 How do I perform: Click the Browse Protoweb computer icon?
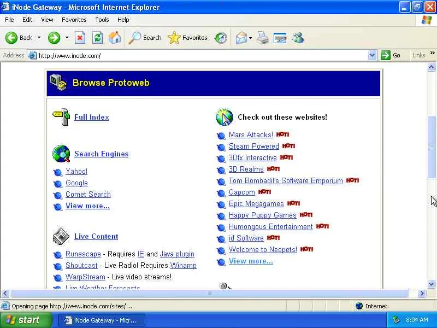point(58,83)
